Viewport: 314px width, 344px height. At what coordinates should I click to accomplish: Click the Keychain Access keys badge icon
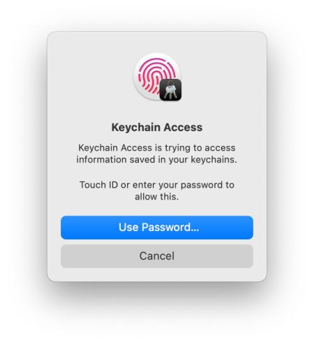170,90
